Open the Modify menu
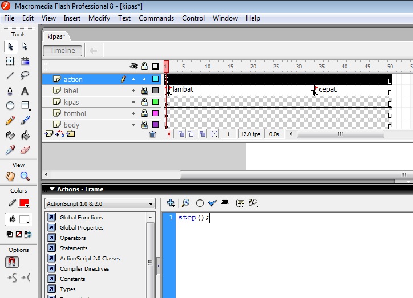The image size is (413, 298). point(99,18)
